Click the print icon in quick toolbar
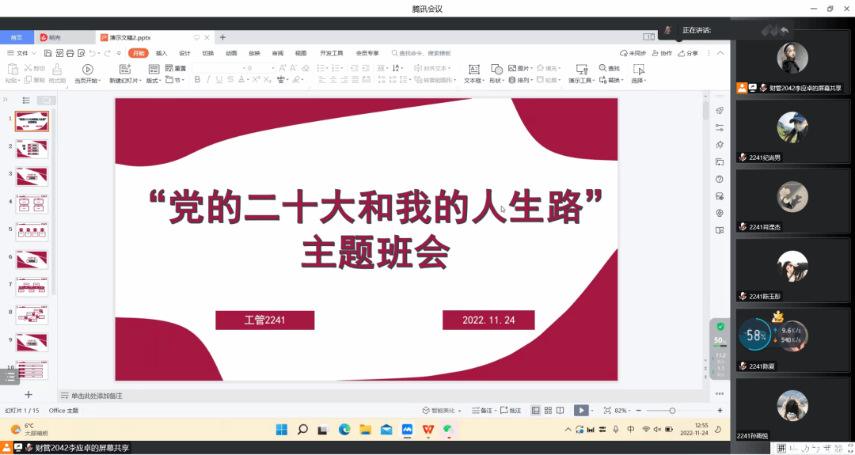The image size is (855, 455). 70,53
